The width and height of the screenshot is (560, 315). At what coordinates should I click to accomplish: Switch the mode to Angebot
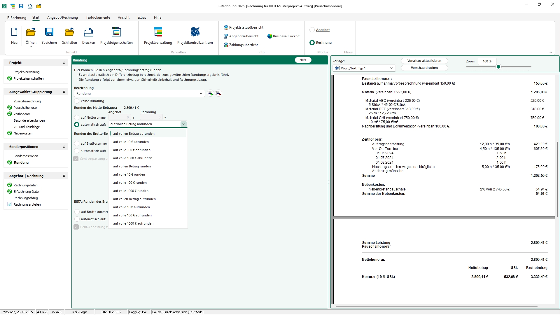coord(312,30)
